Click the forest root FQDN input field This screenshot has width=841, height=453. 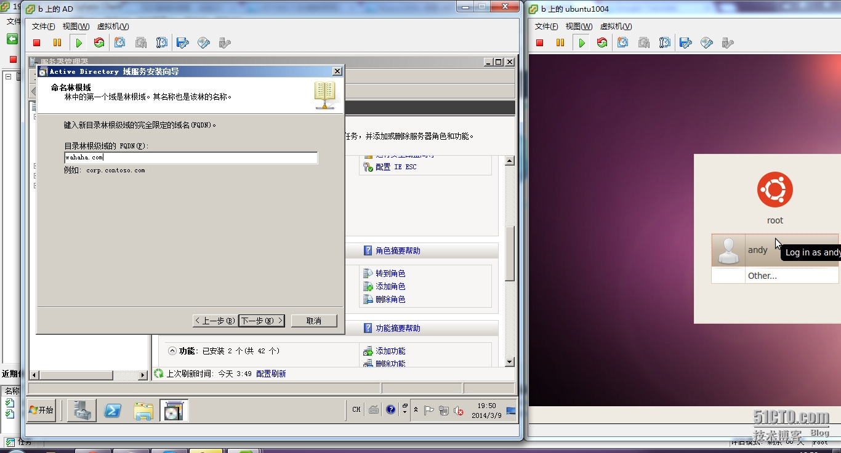point(191,158)
